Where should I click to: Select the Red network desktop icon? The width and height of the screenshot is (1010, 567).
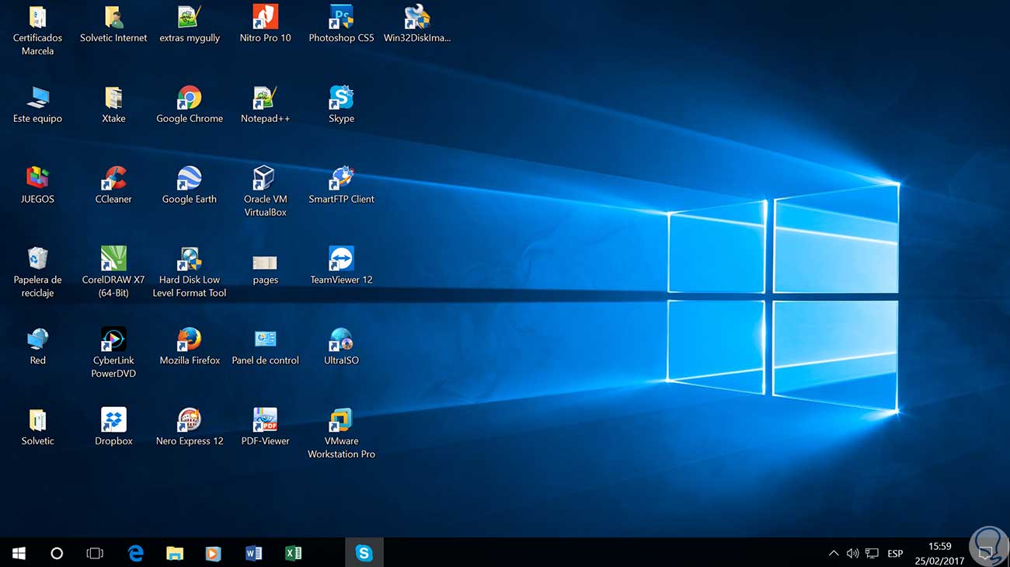(x=37, y=347)
